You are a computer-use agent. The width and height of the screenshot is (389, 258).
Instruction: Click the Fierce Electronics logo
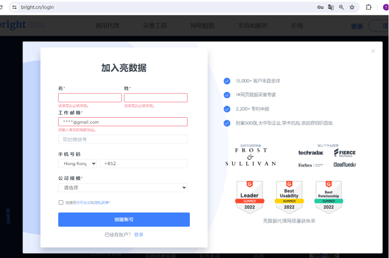tap(345, 153)
